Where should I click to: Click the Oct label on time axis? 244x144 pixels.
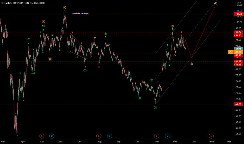click(x=137, y=141)
